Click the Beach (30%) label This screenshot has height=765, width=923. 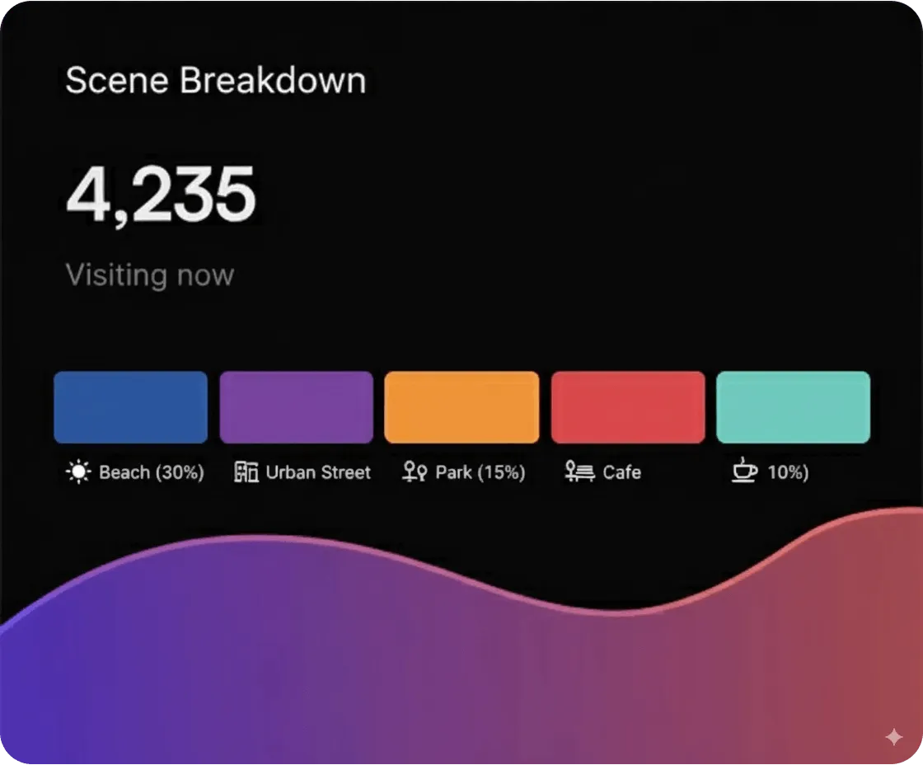[x=152, y=472]
